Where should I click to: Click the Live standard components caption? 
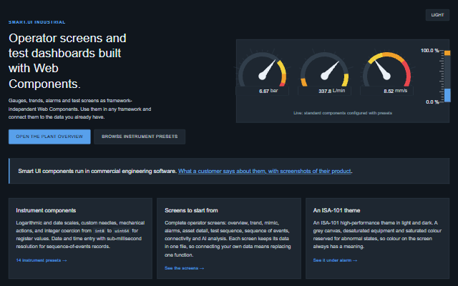(x=343, y=113)
